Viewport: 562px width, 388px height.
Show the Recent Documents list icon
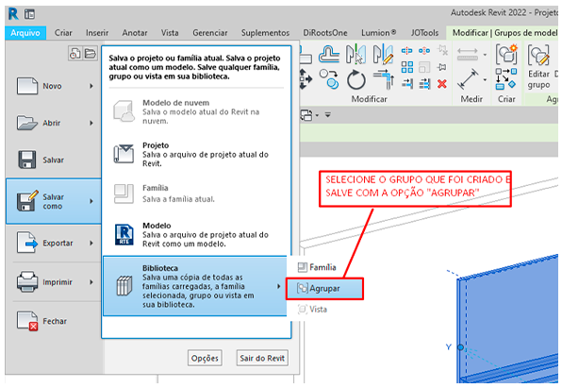(x=74, y=54)
